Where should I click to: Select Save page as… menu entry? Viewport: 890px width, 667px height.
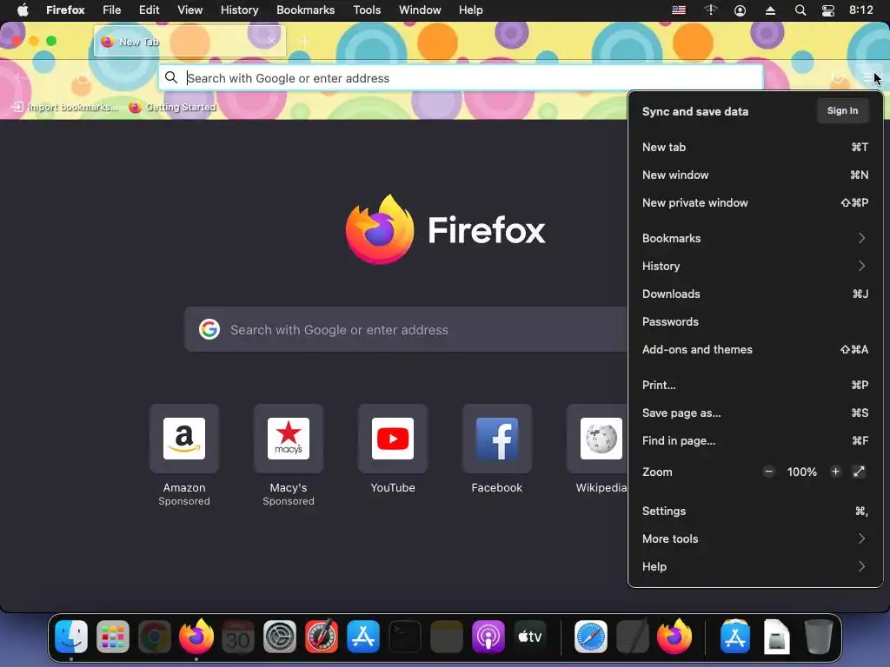(x=755, y=413)
